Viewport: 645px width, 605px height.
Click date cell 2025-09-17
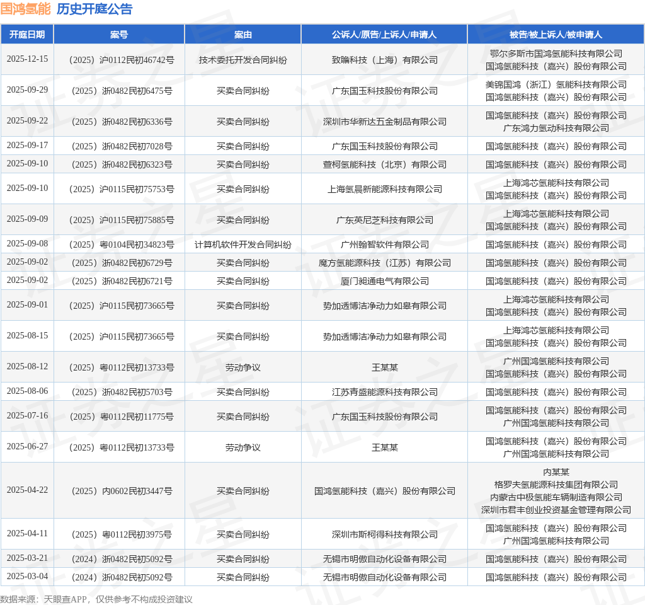tap(27, 146)
